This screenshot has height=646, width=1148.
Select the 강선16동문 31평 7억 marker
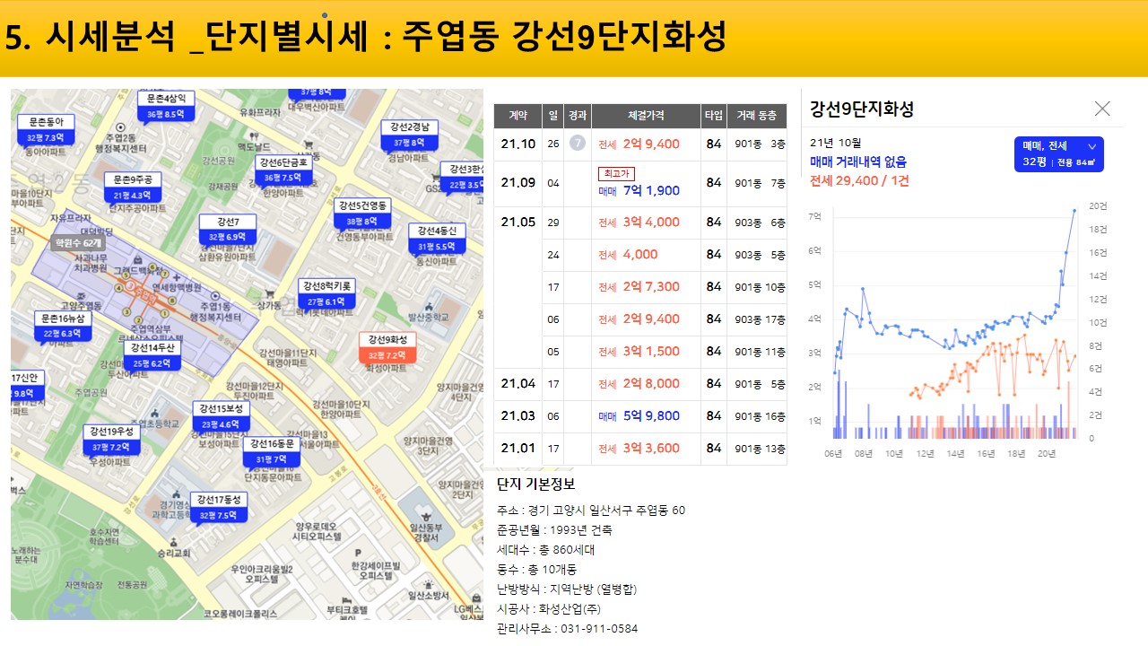272,451
